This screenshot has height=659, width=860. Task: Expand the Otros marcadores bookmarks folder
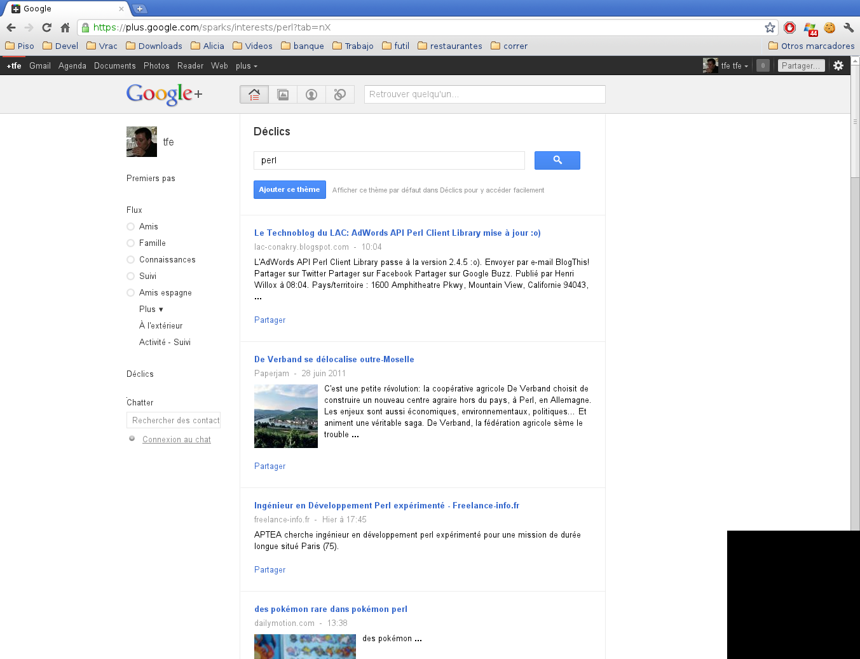click(x=812, y=46)
